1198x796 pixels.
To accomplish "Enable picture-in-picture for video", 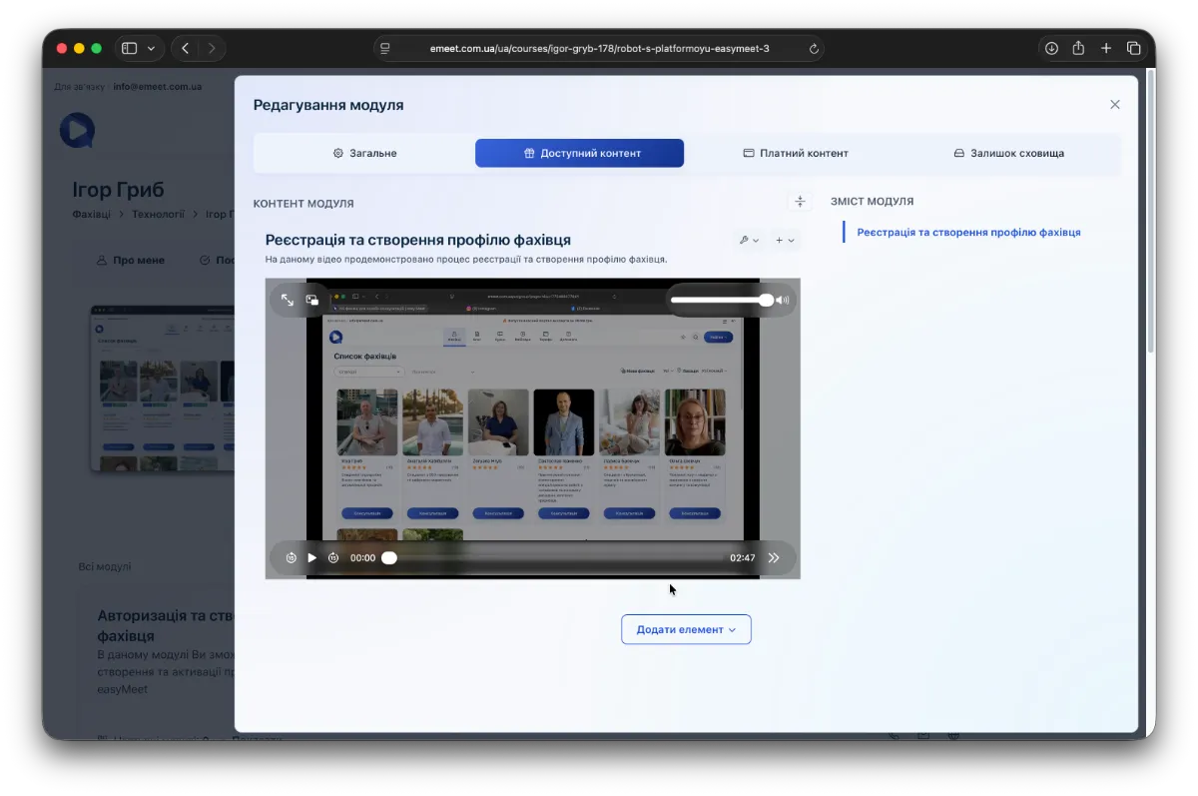I will pos(312,300).
